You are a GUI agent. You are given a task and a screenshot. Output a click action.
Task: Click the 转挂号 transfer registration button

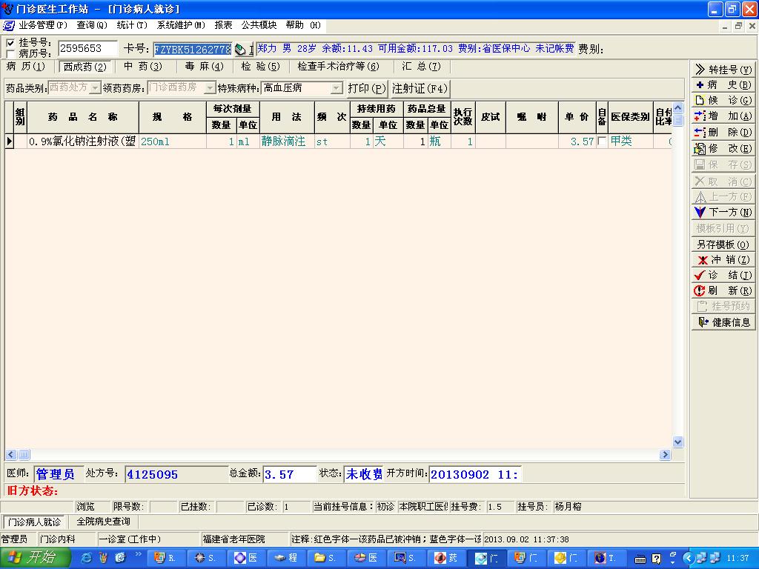[x=723, y=70]
